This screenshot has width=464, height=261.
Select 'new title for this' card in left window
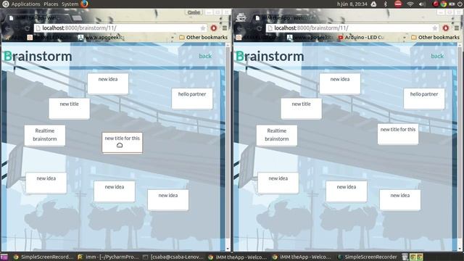coord(122,143)
